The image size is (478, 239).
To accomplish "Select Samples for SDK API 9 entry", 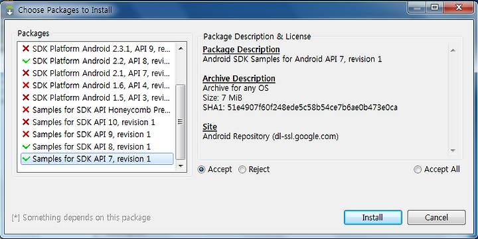I will pos(97,134).
